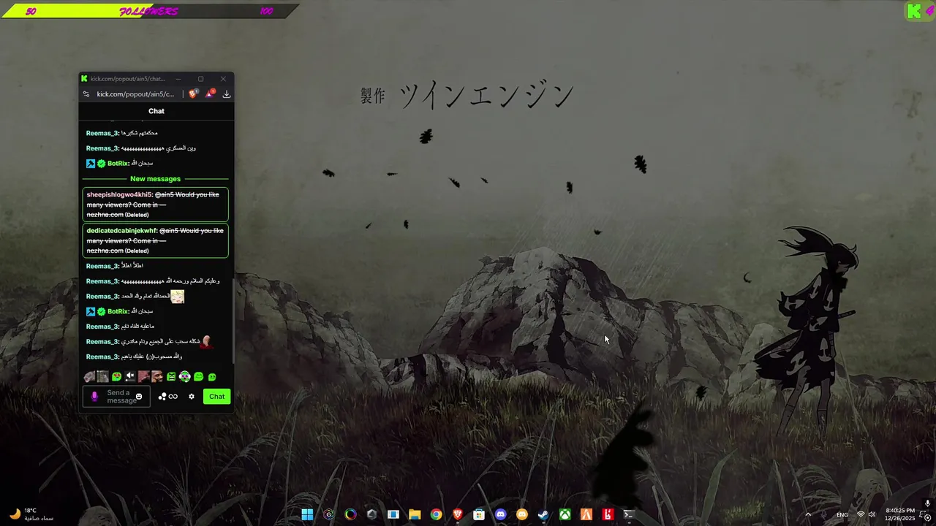
Task: Open the terminal icon on taskbar
Action: coord(629,514)
